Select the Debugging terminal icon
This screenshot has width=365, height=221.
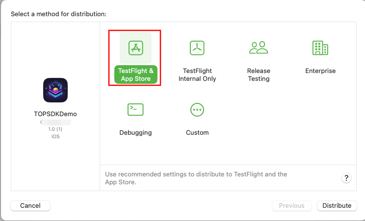[x=135, y=110]
